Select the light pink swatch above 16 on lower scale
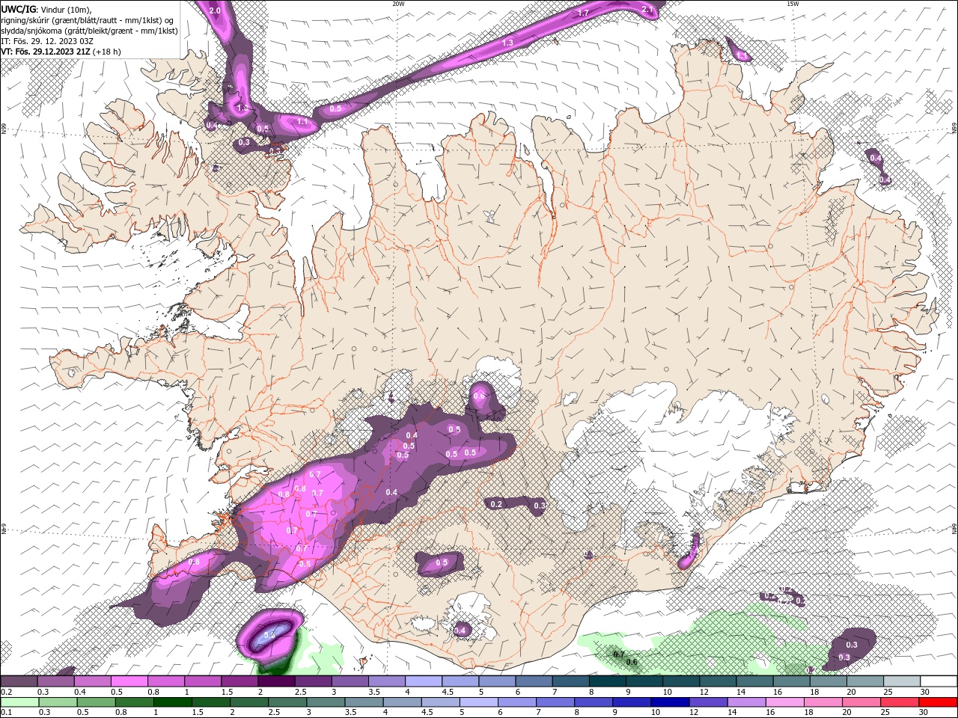Image resolution: width=958 pixels, height=718 pixels. 784,702
